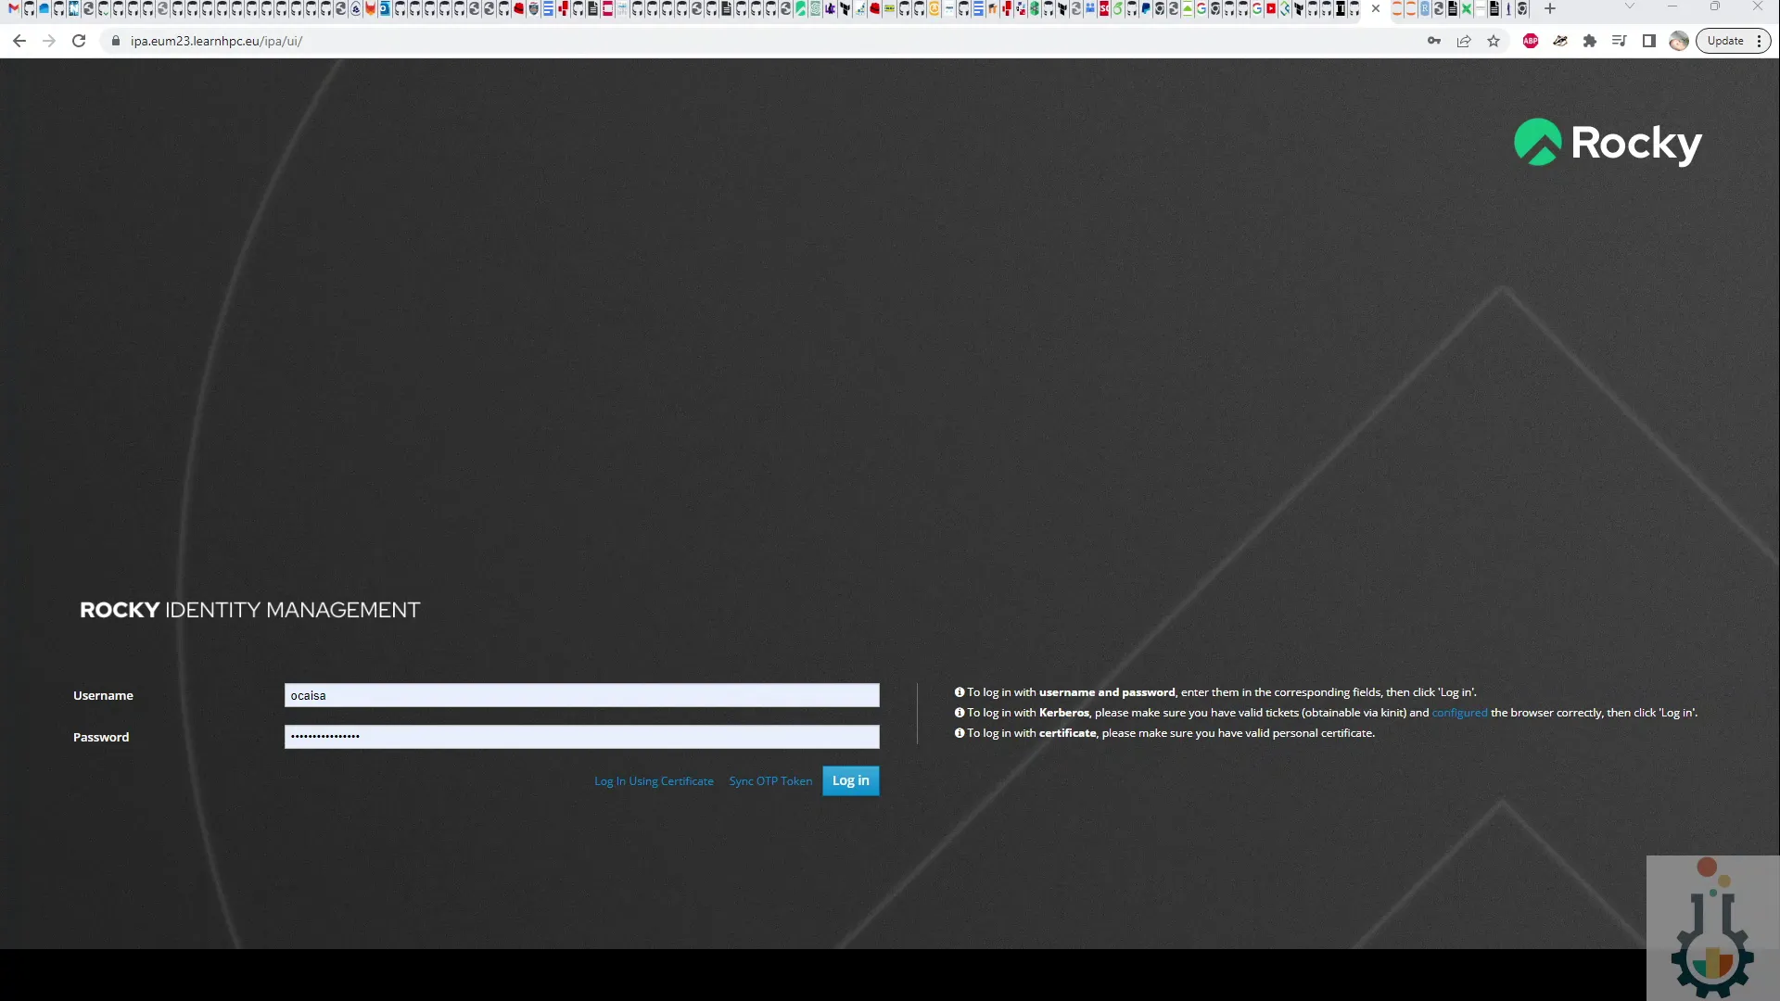Open the Chrome three-dot menu
1780x1001 pixels.
click(x=1759, y=41)
